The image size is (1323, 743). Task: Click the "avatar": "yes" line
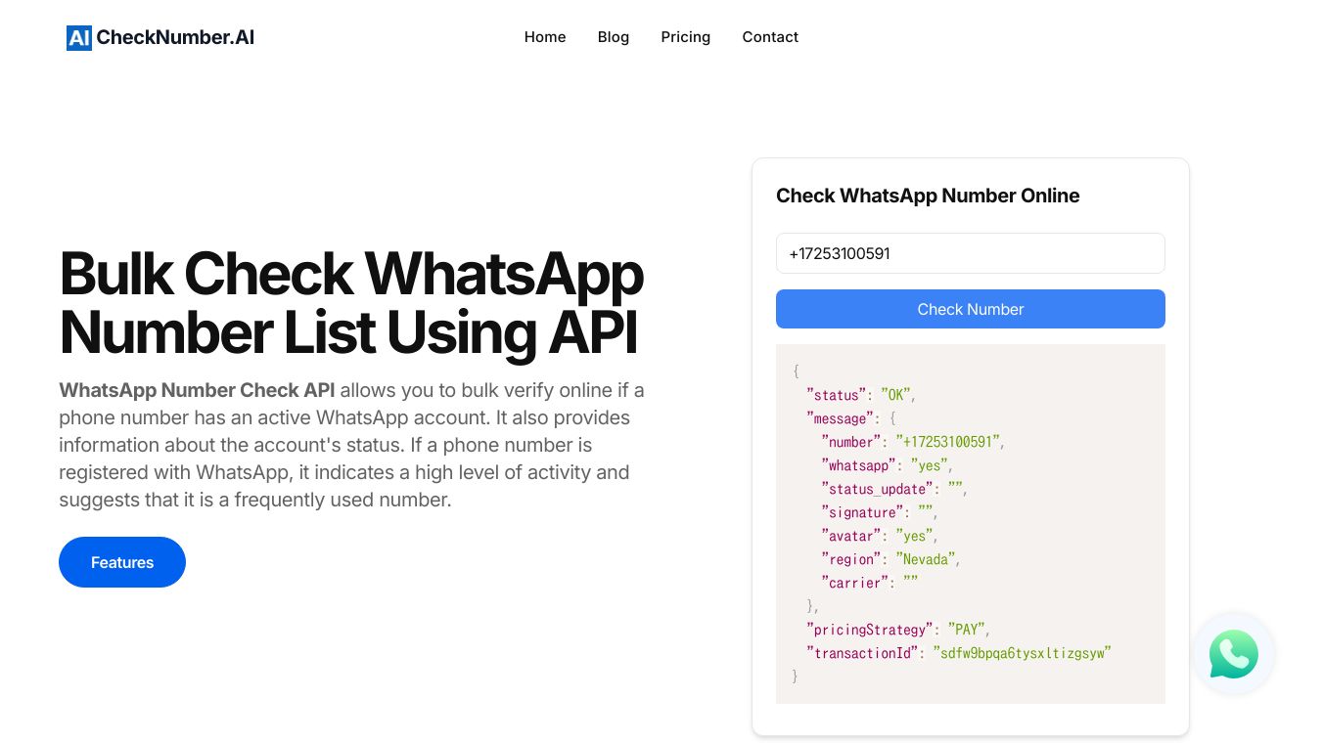point(880,536)
